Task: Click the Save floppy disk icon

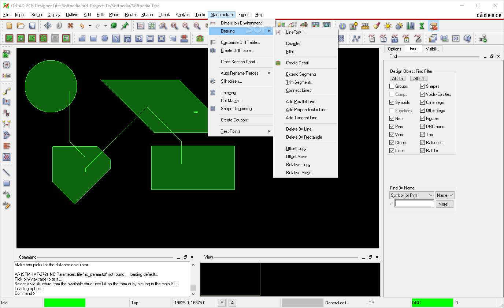Action: (x=32, y=26)
